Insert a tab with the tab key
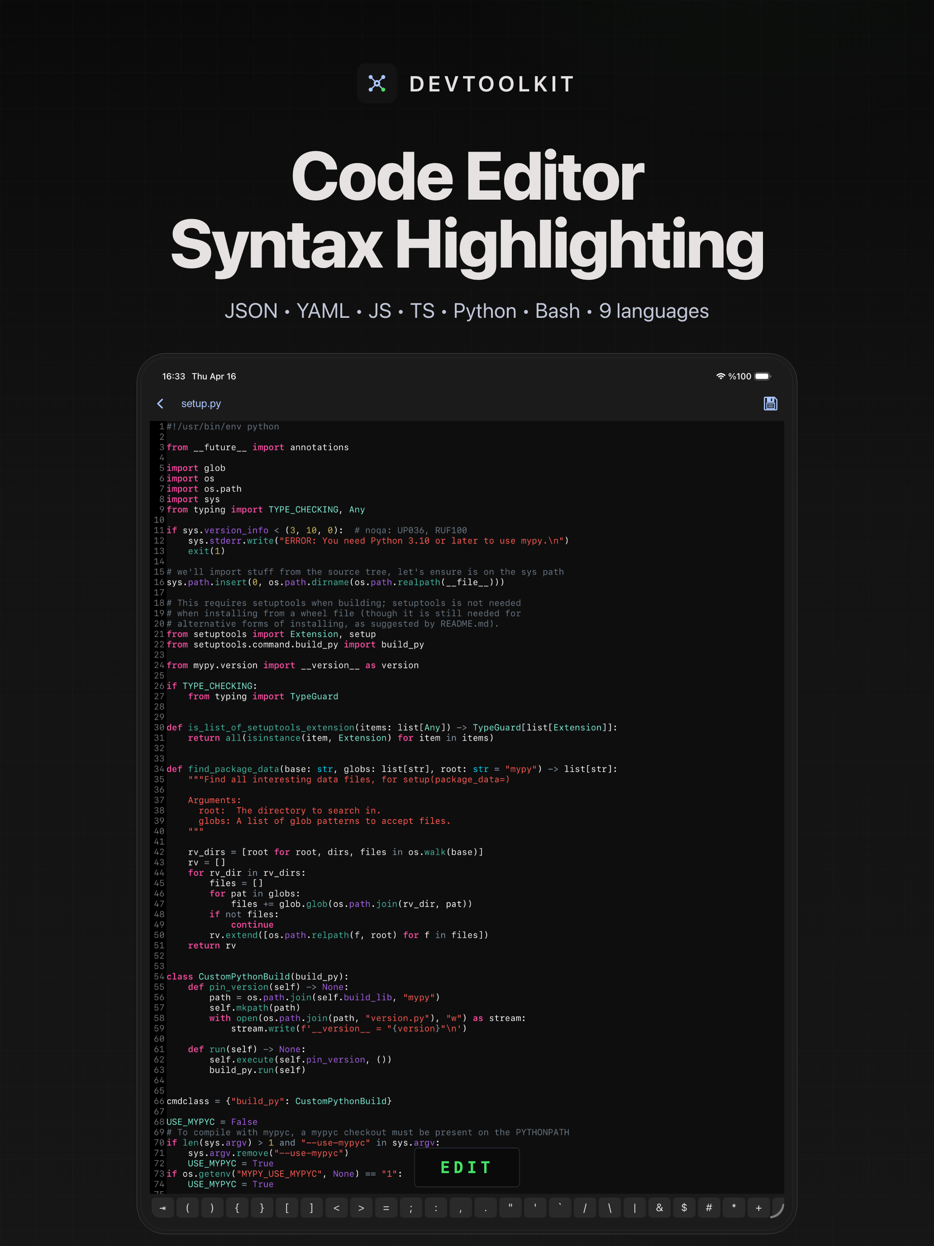Viewport: 934px width, 1246px height. [x=163, y=1208]
